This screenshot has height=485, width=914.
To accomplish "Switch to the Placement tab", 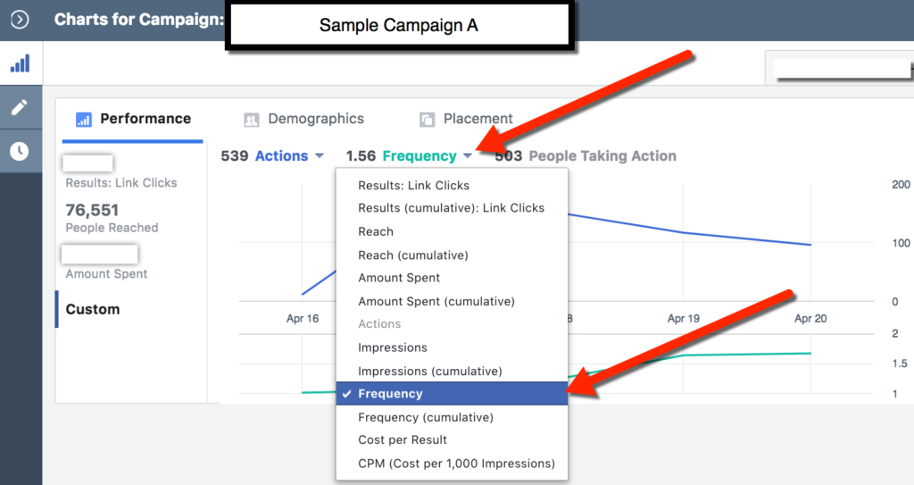I will pos(478,119).
